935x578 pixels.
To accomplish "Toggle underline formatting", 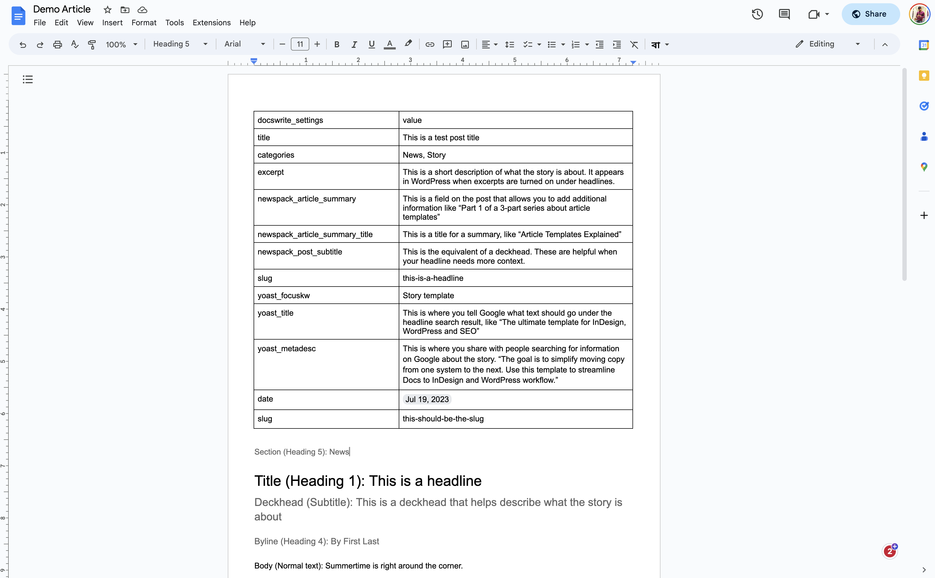I will pos(371,44).
